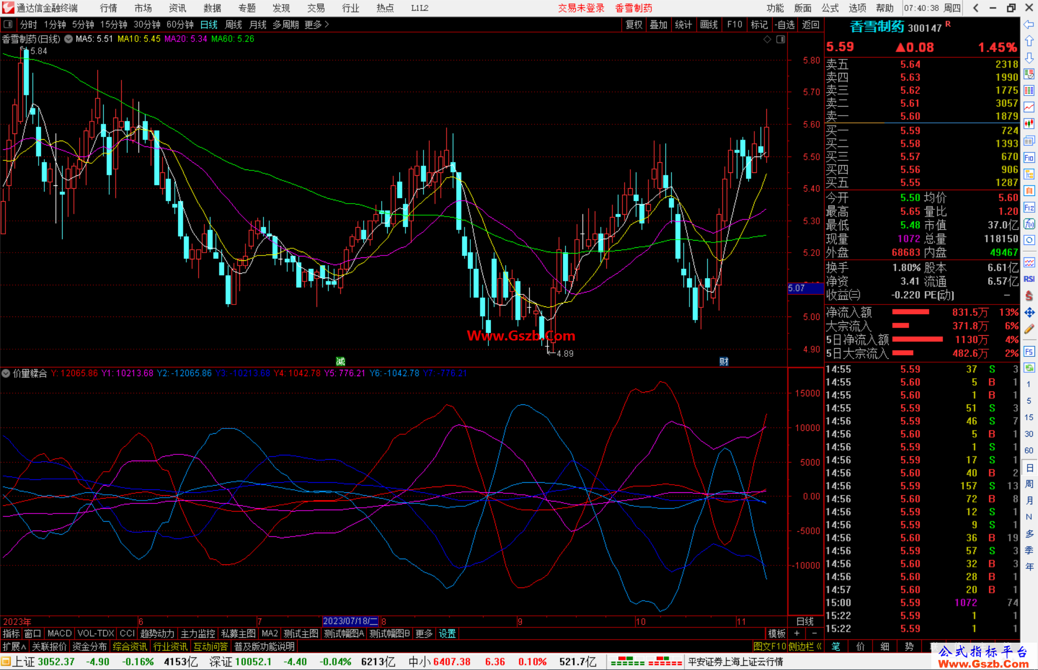The width and height of the screenshot is (1038, 670).
Task: Select the pencil drawing tool icon
Action: 1029,329
